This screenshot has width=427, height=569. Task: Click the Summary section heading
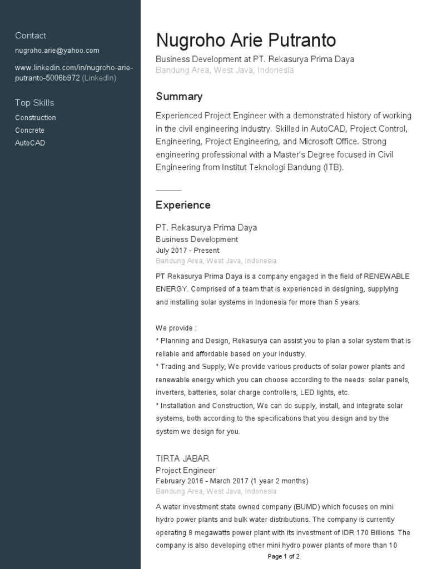tap(179, 97)
